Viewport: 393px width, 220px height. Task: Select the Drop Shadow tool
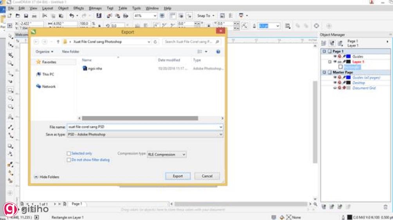tap(10, 146)
